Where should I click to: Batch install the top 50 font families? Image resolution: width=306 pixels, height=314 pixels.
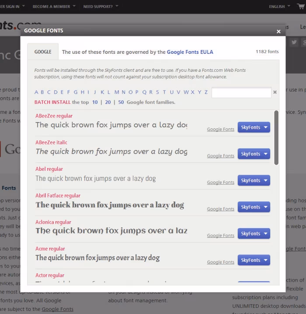[121, 102]
